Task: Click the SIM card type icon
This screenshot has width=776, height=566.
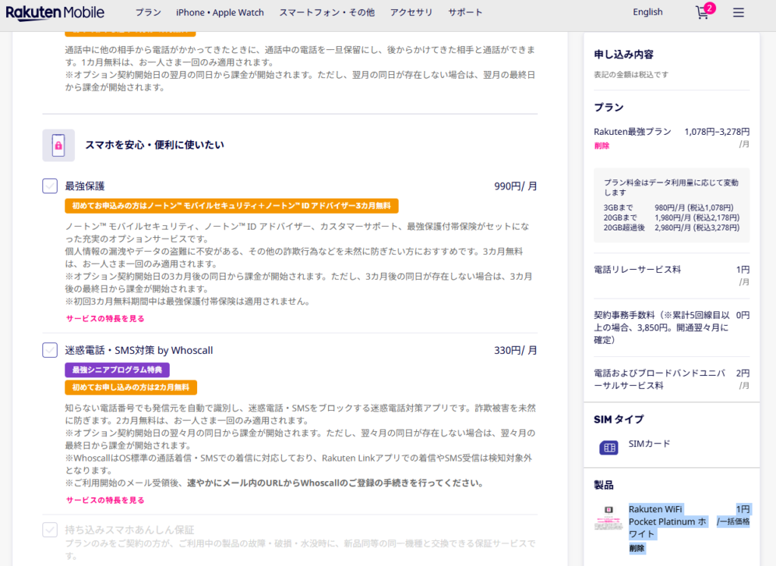Action: [x=609, y=448]
